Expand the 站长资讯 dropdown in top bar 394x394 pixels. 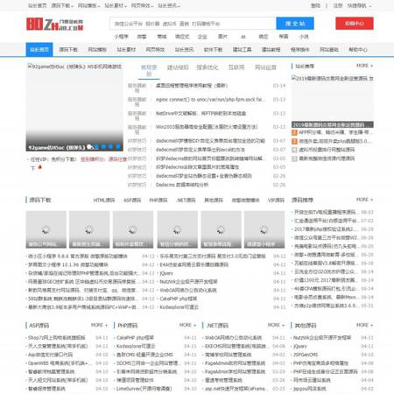[x=169, y=5]
